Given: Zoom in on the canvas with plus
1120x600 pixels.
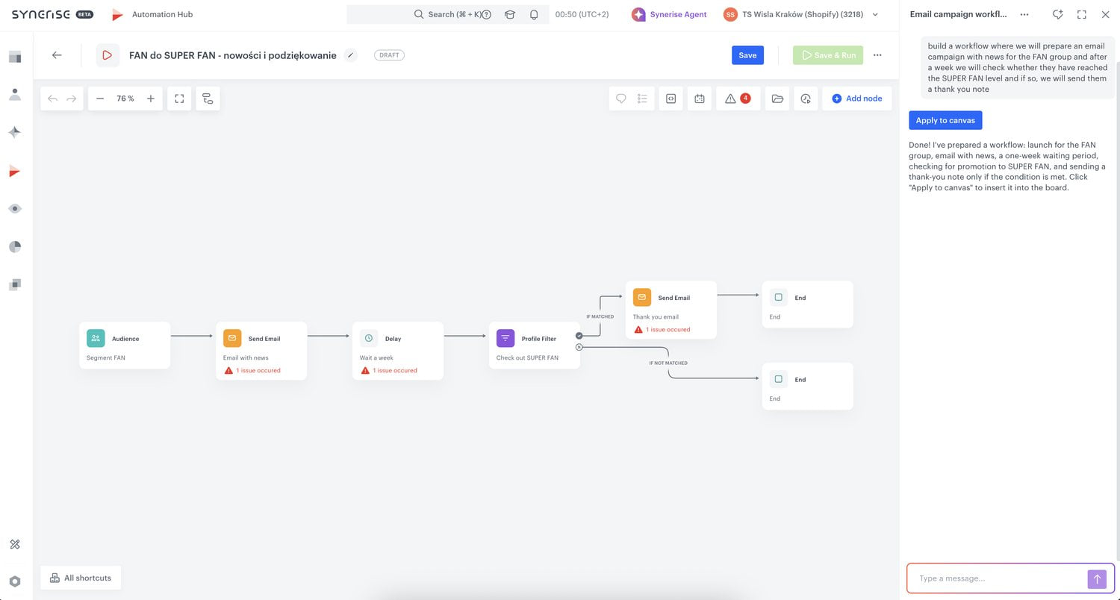Looking at the screenshot, I should [151, 99].
